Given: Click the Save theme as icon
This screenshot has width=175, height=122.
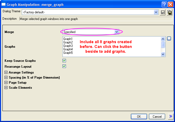Looking at the screenshot, I should tap(169, 12).
